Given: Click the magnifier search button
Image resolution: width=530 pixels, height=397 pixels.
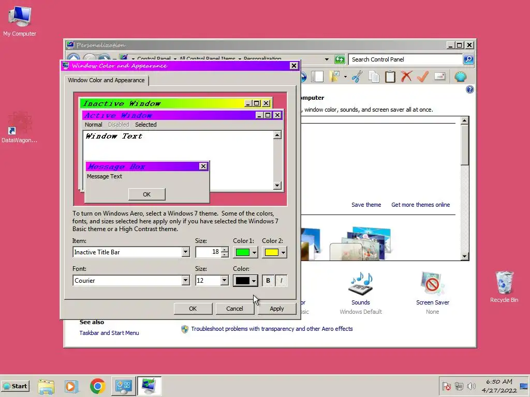Looking at the screenshot, I should 468,59.
